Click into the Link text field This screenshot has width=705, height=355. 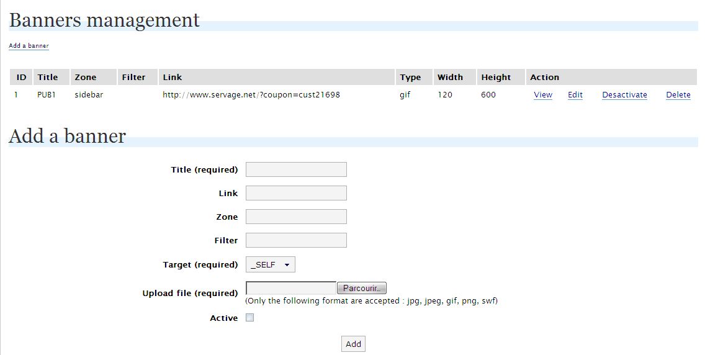pos(296,193)
